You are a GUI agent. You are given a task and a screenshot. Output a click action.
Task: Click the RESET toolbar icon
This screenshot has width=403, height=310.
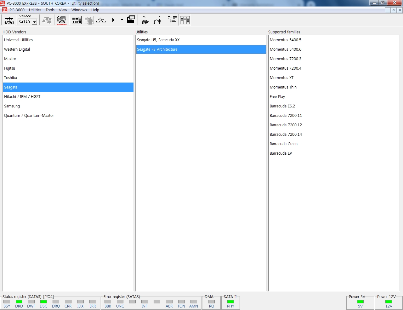click(145, 20)
